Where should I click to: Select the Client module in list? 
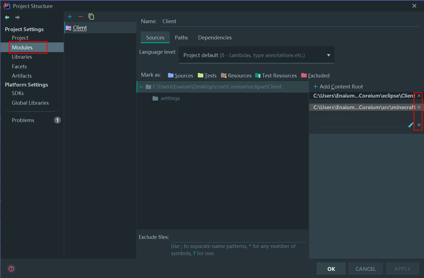[101, 28]
